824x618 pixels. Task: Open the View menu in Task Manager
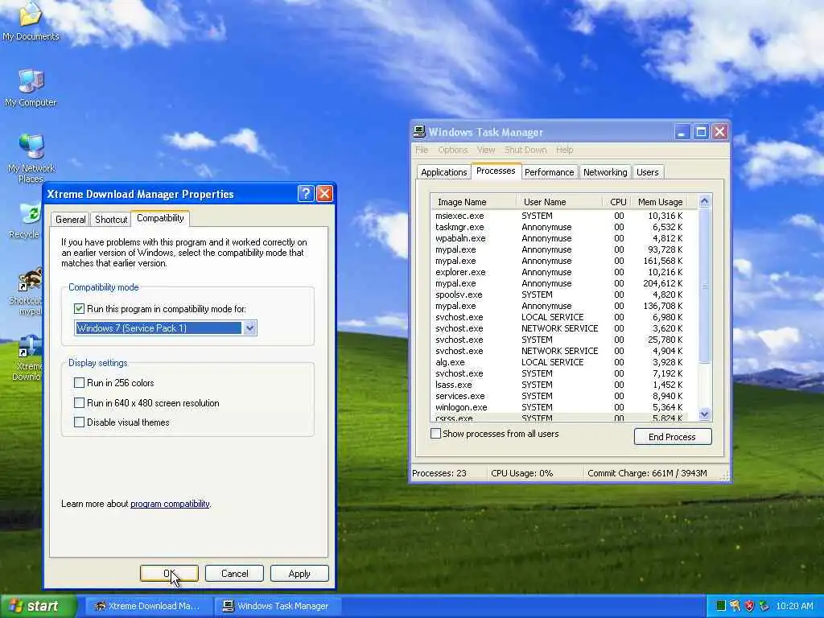[x=486, y=150]
